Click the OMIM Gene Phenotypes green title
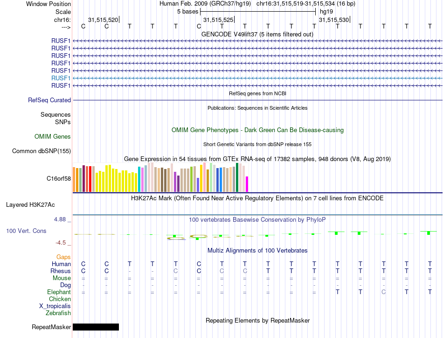 [x=258, y=130]
